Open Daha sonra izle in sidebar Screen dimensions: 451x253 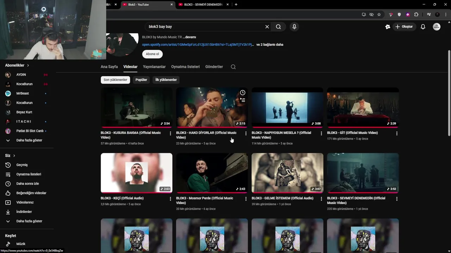click(x=27, y=184)
